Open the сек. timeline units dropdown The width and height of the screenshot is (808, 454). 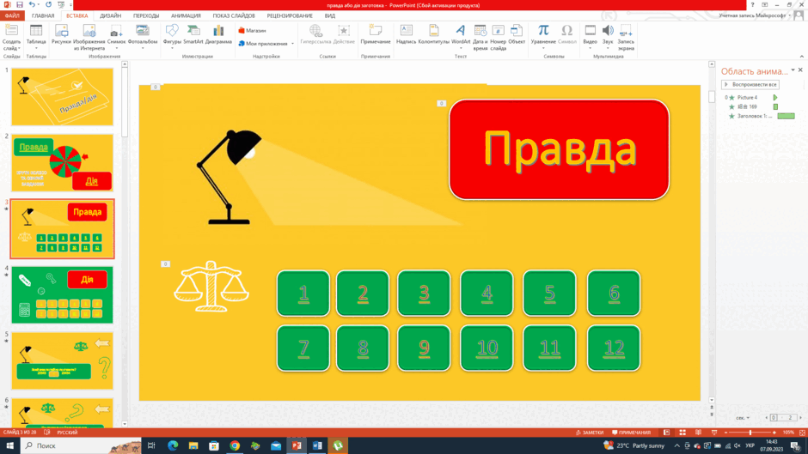pos(743,418)
